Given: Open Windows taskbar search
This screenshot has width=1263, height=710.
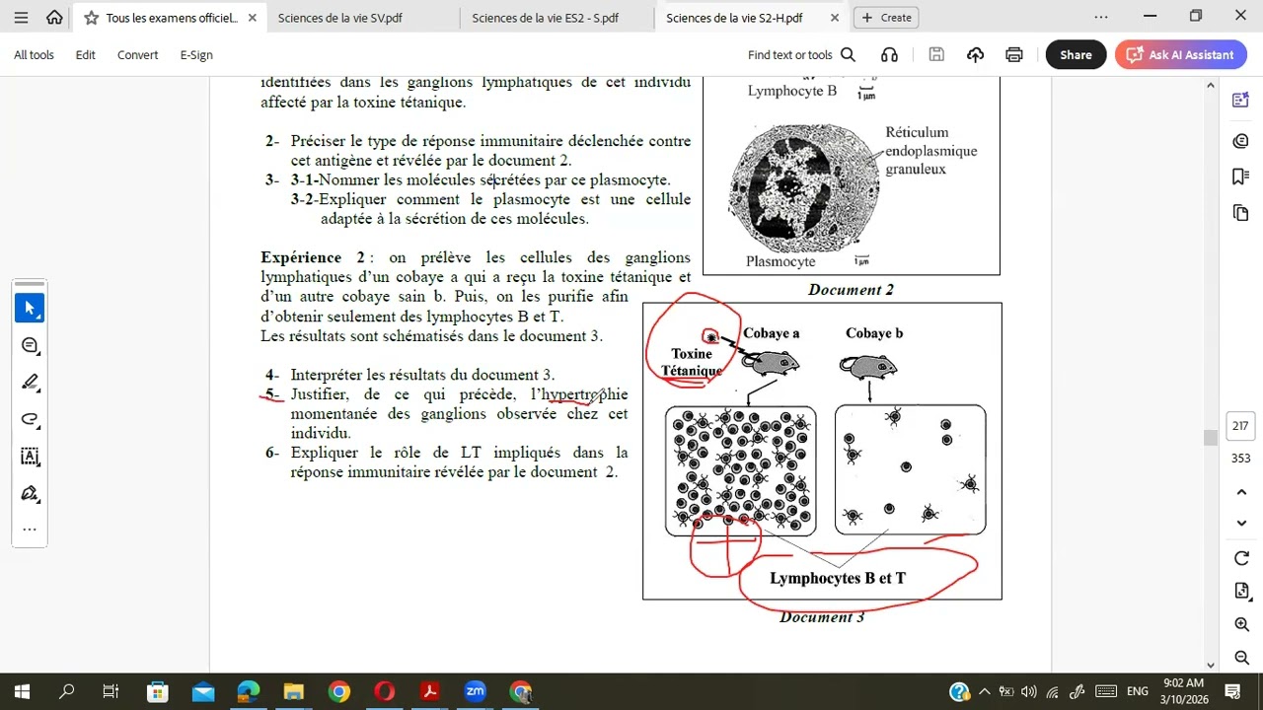Looking at the screenshot, I should [67, 691].
